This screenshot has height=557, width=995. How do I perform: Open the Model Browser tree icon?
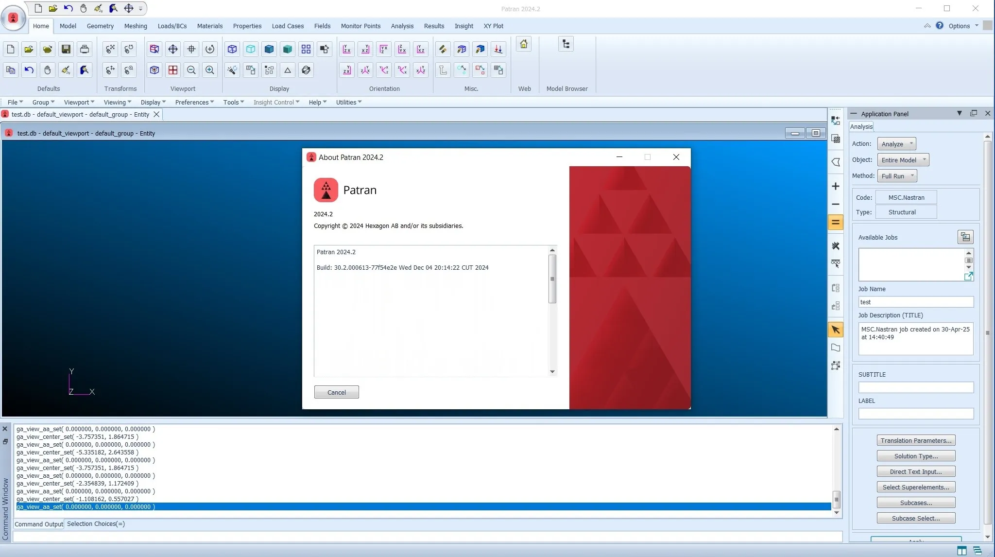click(566, 44)
